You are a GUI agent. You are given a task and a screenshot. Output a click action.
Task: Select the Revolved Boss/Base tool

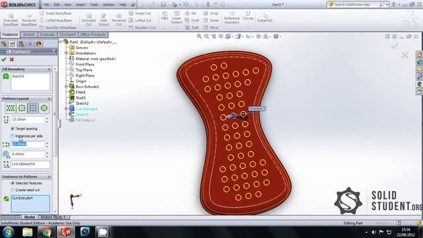[29, 20]
